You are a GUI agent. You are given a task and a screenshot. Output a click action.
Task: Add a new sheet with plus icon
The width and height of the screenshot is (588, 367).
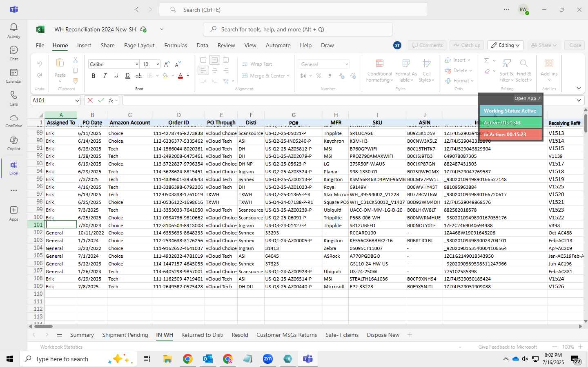410,335
